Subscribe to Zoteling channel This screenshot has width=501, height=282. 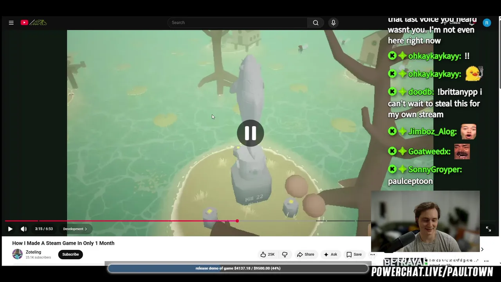coord(70,254)
